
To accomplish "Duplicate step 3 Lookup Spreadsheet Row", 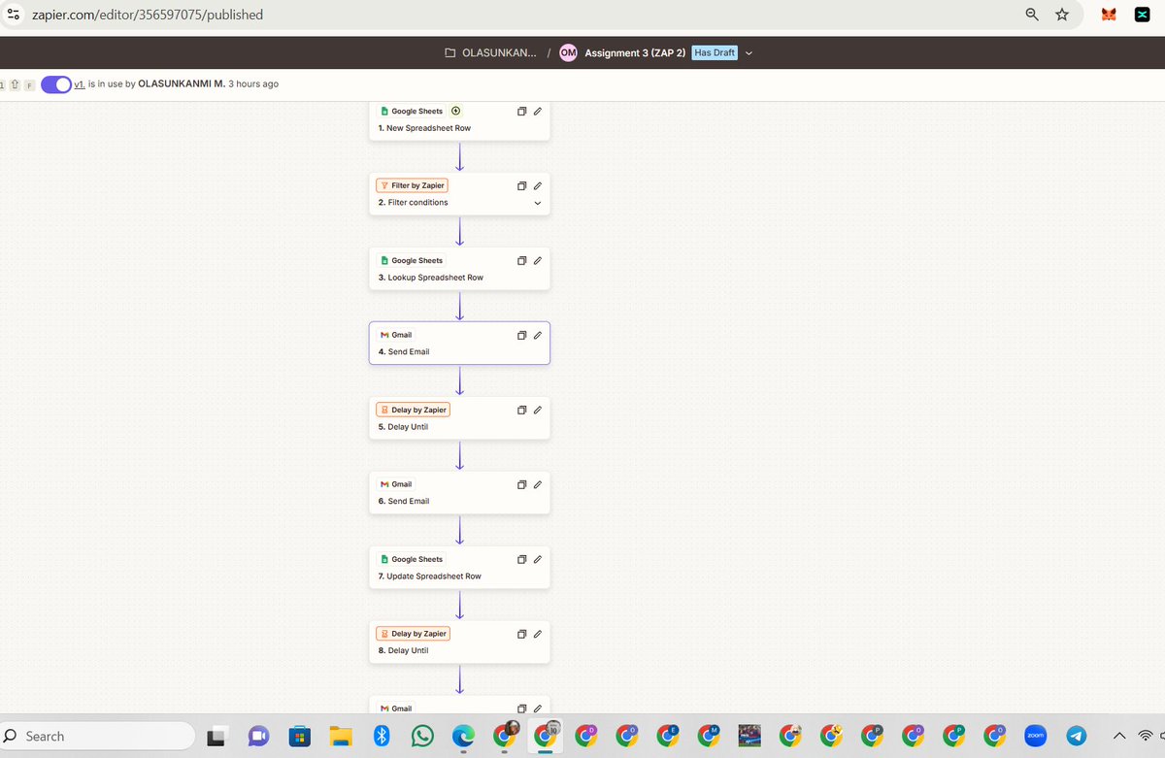I will click(x=521, y=260).
